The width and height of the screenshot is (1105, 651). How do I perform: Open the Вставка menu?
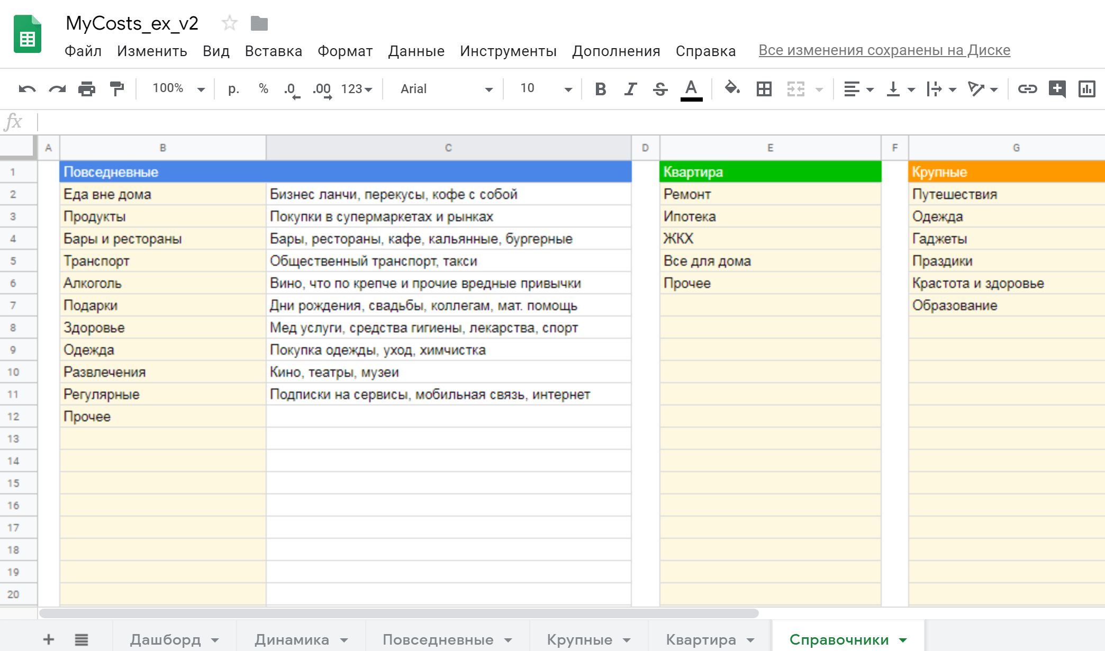[274, 51]
